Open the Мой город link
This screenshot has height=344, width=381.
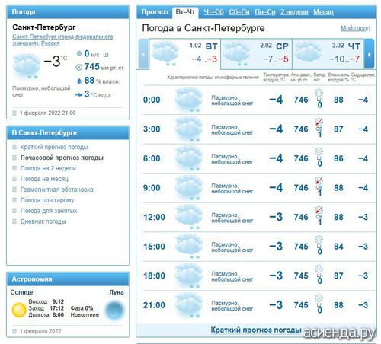[355, 28]
